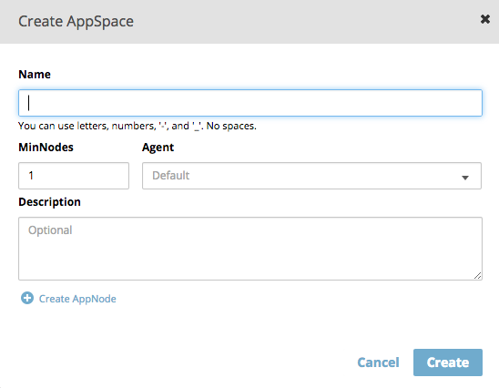Focus the Name text field

(x=250, y=103)
